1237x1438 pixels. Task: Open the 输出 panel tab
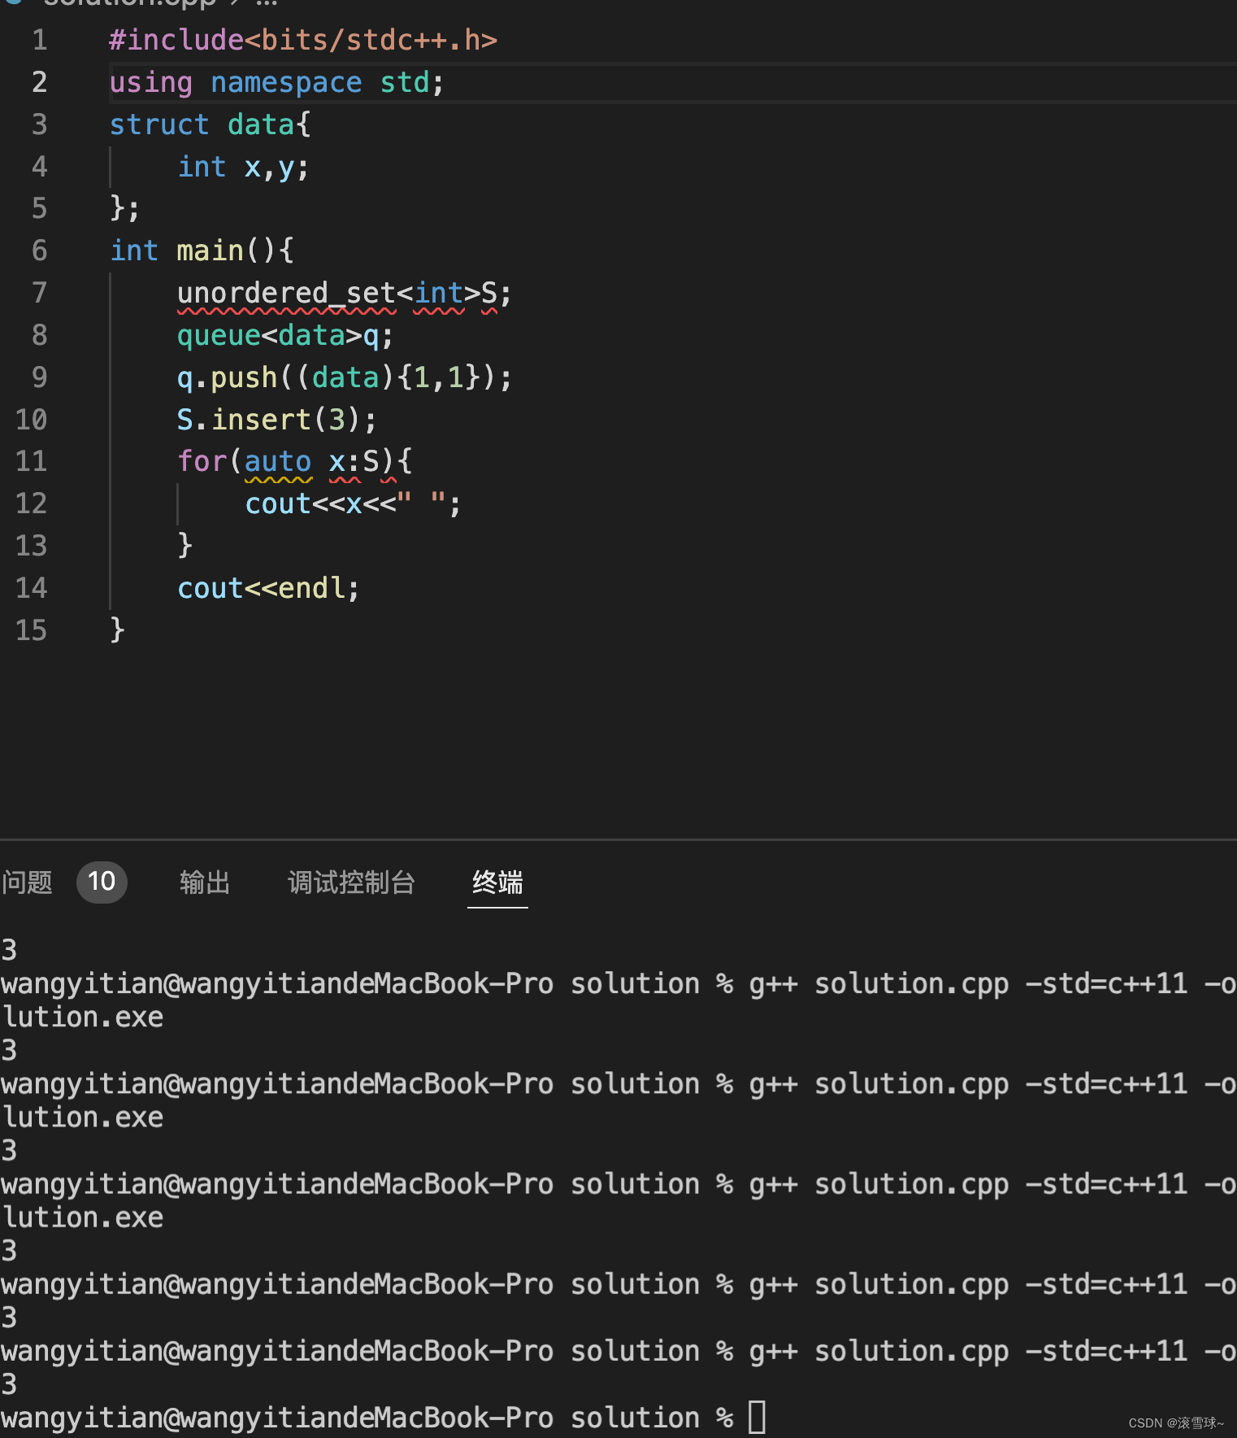(x=205, y=882)
